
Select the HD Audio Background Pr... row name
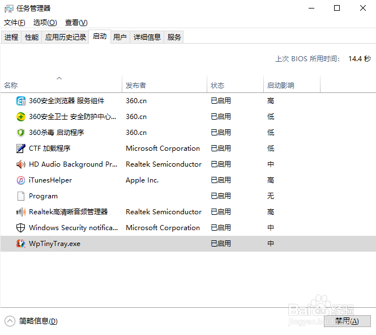click(73, 164)
